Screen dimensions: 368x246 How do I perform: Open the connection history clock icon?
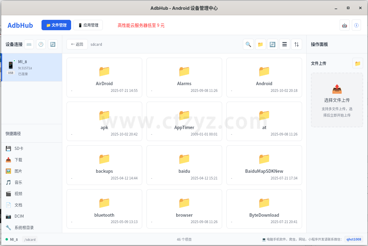pos(41,44)
